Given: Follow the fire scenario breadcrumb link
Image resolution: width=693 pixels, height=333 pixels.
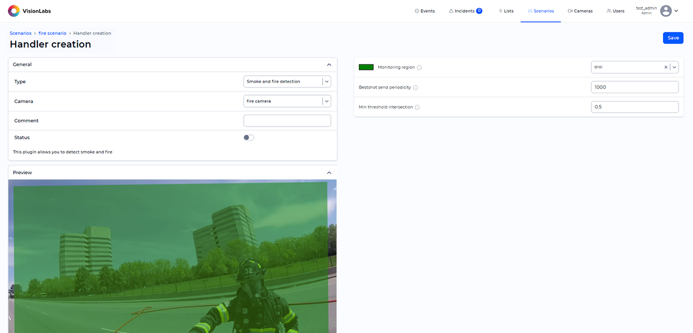Looking at the screenshot, I should pos(52,33).
